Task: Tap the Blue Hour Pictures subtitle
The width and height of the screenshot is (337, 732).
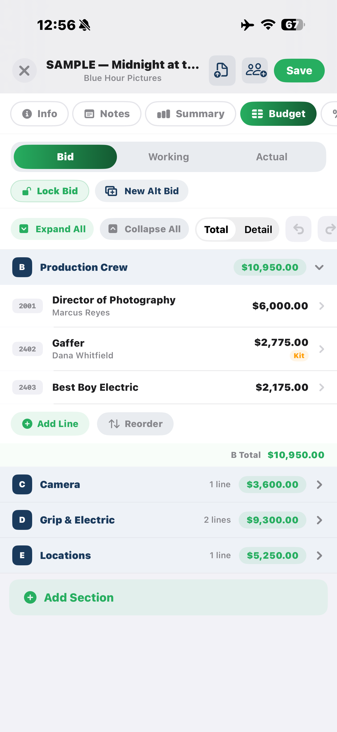Action: click(x=123, y=78)
